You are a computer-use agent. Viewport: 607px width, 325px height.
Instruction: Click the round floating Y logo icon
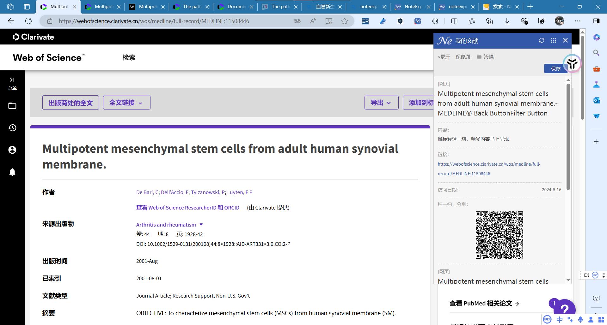(572, 63)
